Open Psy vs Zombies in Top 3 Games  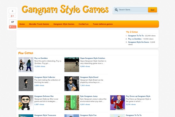point(135,39)
